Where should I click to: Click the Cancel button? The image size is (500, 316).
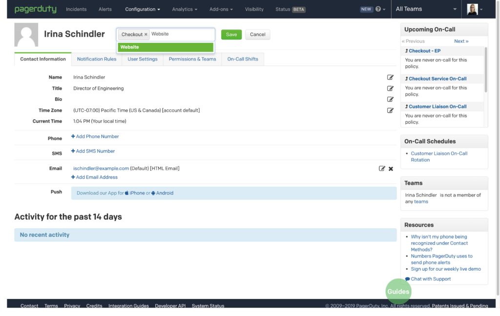[x=258, y=35]
